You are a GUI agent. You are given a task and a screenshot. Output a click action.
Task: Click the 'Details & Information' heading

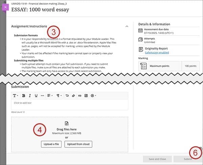(x=154, y=24)
